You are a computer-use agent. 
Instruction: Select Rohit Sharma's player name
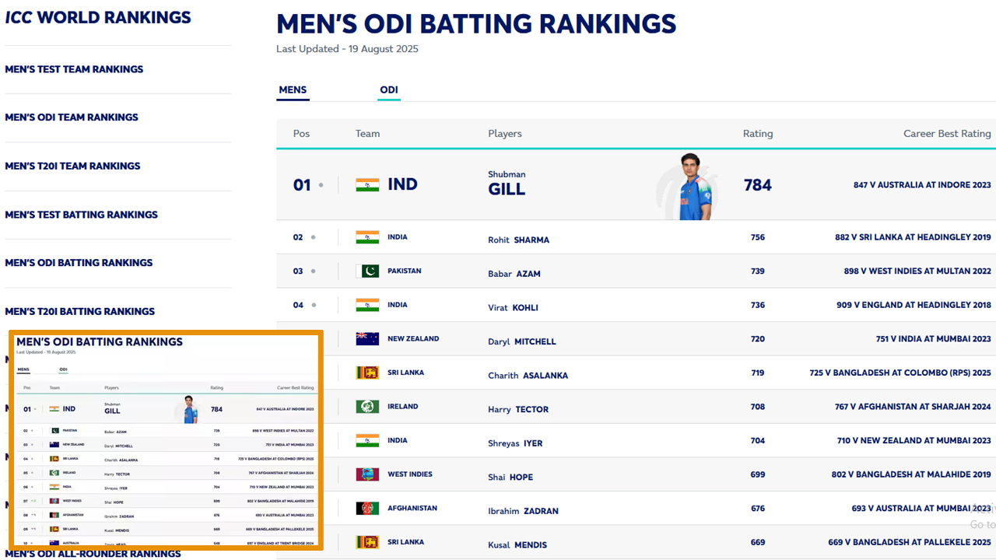[518, 240]
